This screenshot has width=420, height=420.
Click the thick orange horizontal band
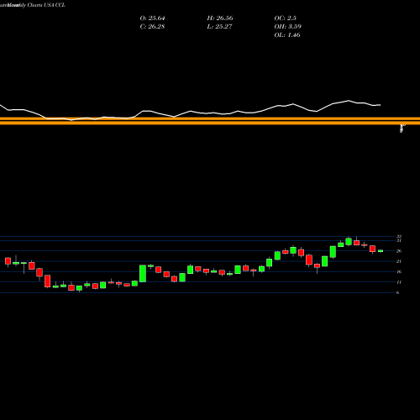(210, 121)
